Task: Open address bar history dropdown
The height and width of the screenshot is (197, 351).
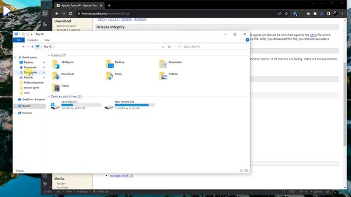Action: point(163,47)
